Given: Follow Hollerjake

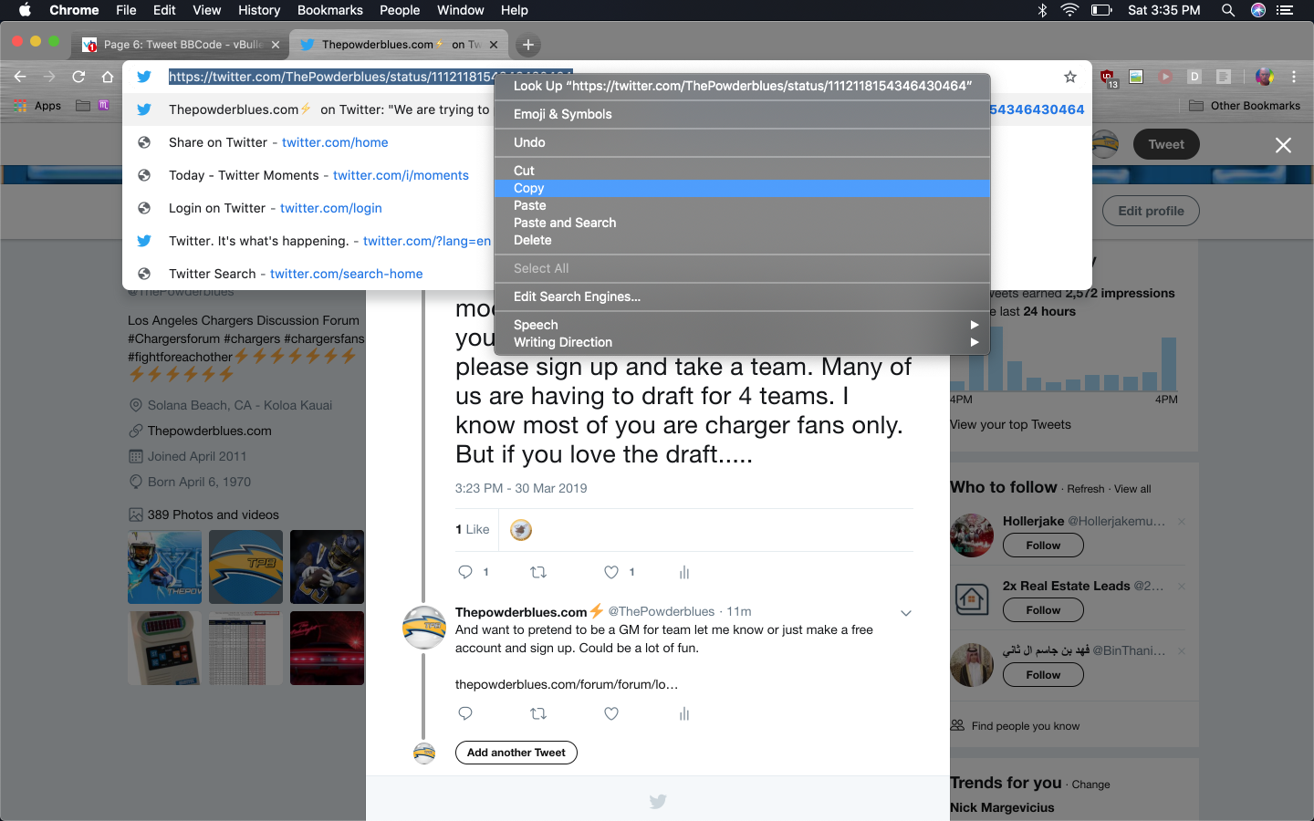Looking at the screenshot, I should coord(1043,546).
